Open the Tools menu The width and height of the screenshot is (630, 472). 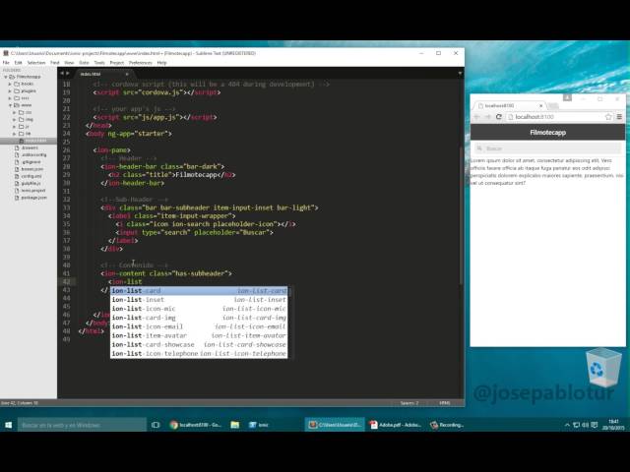click(99, 63)
